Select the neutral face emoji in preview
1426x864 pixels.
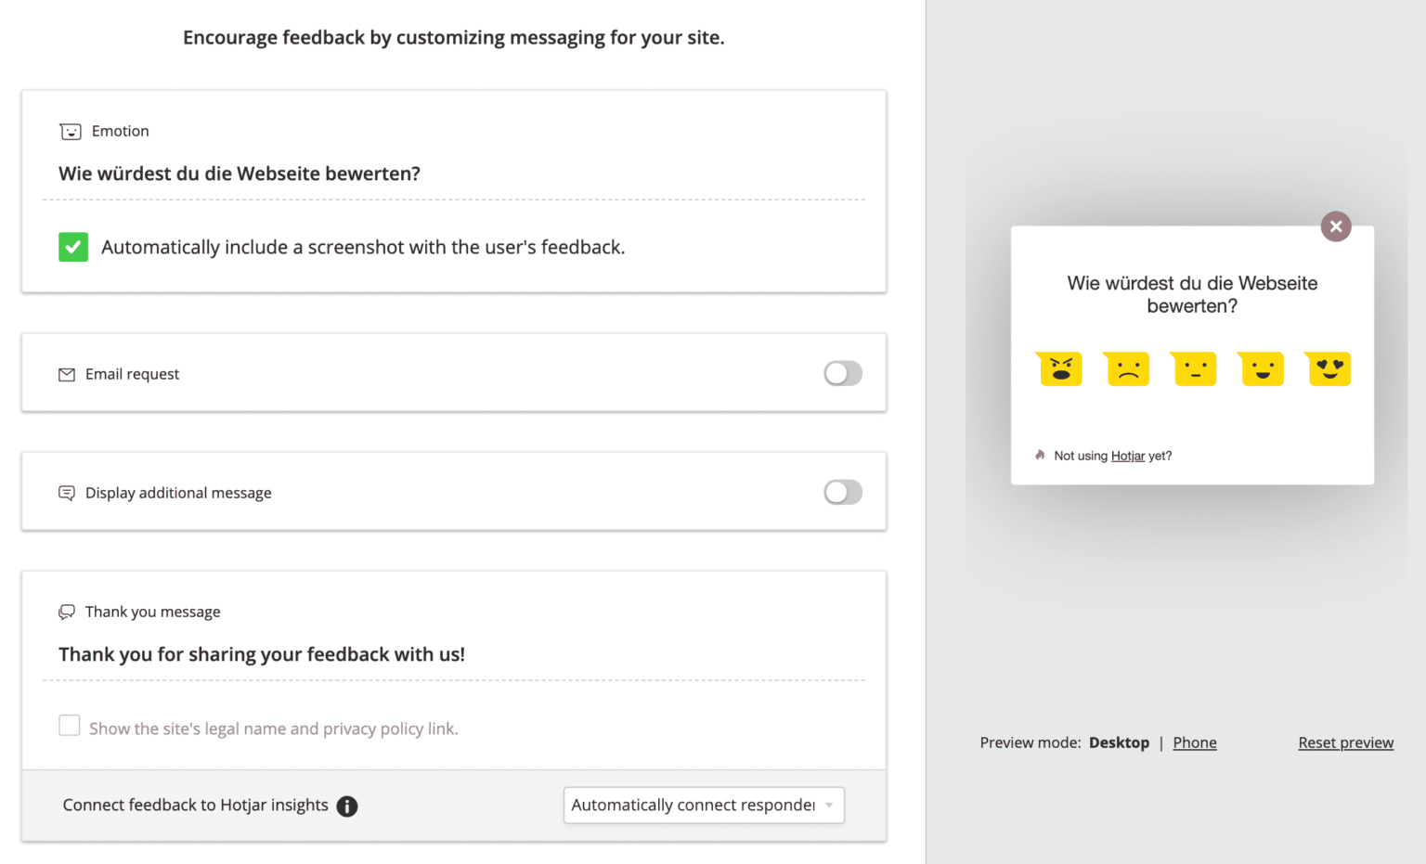[x=1194, y=368]
